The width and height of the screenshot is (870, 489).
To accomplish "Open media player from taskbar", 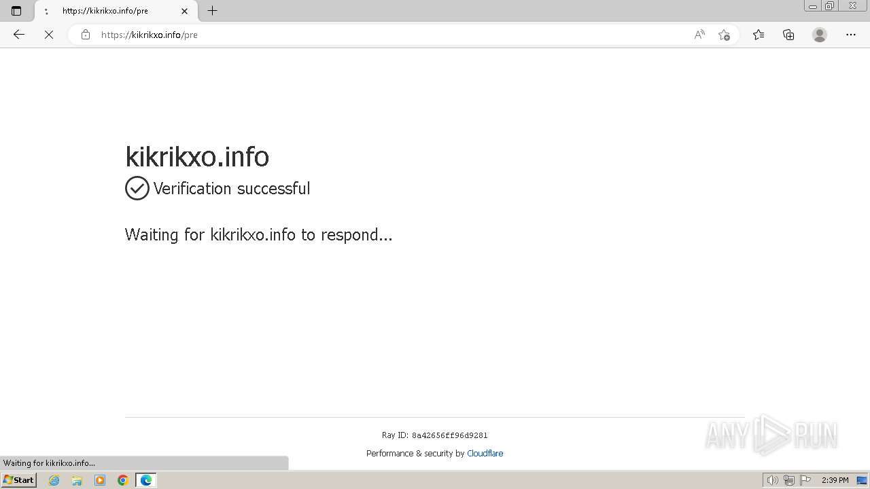I will 100,480.
